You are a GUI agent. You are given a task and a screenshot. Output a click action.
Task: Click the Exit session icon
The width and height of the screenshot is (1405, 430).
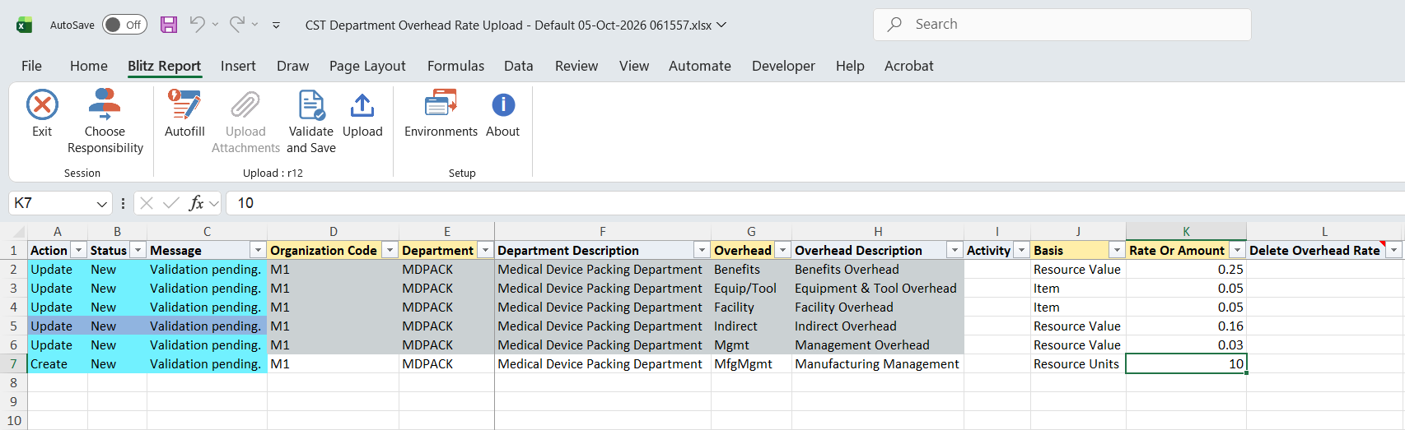click(42, 105)
